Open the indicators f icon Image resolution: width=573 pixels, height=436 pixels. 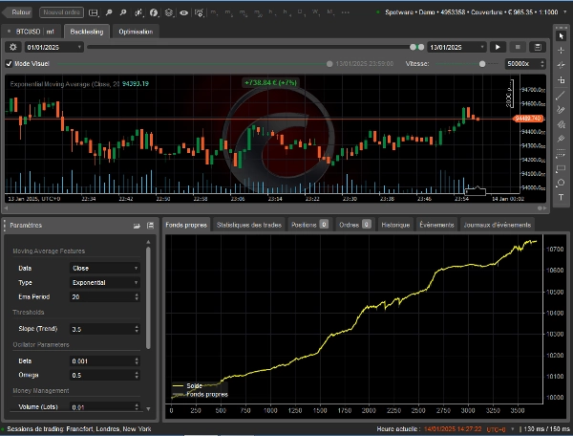(x=154, y=12)
